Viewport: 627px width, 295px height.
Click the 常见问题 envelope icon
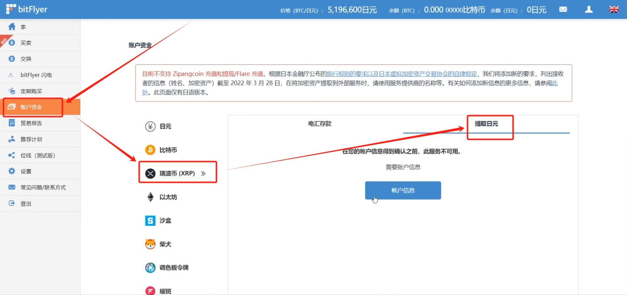point(12,187)
